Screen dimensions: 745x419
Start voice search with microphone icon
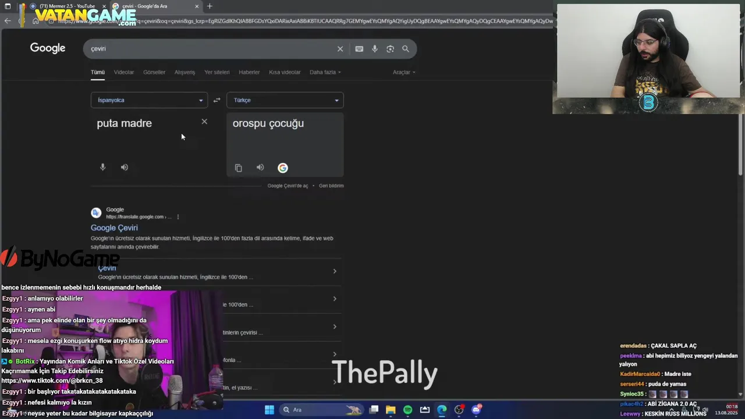pyautogui.click(x=375, y=49)
